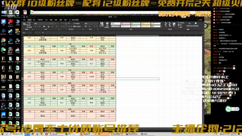Screen dimensions: 242x136
Task: Toggle Italic formatting
Action: 38,27
